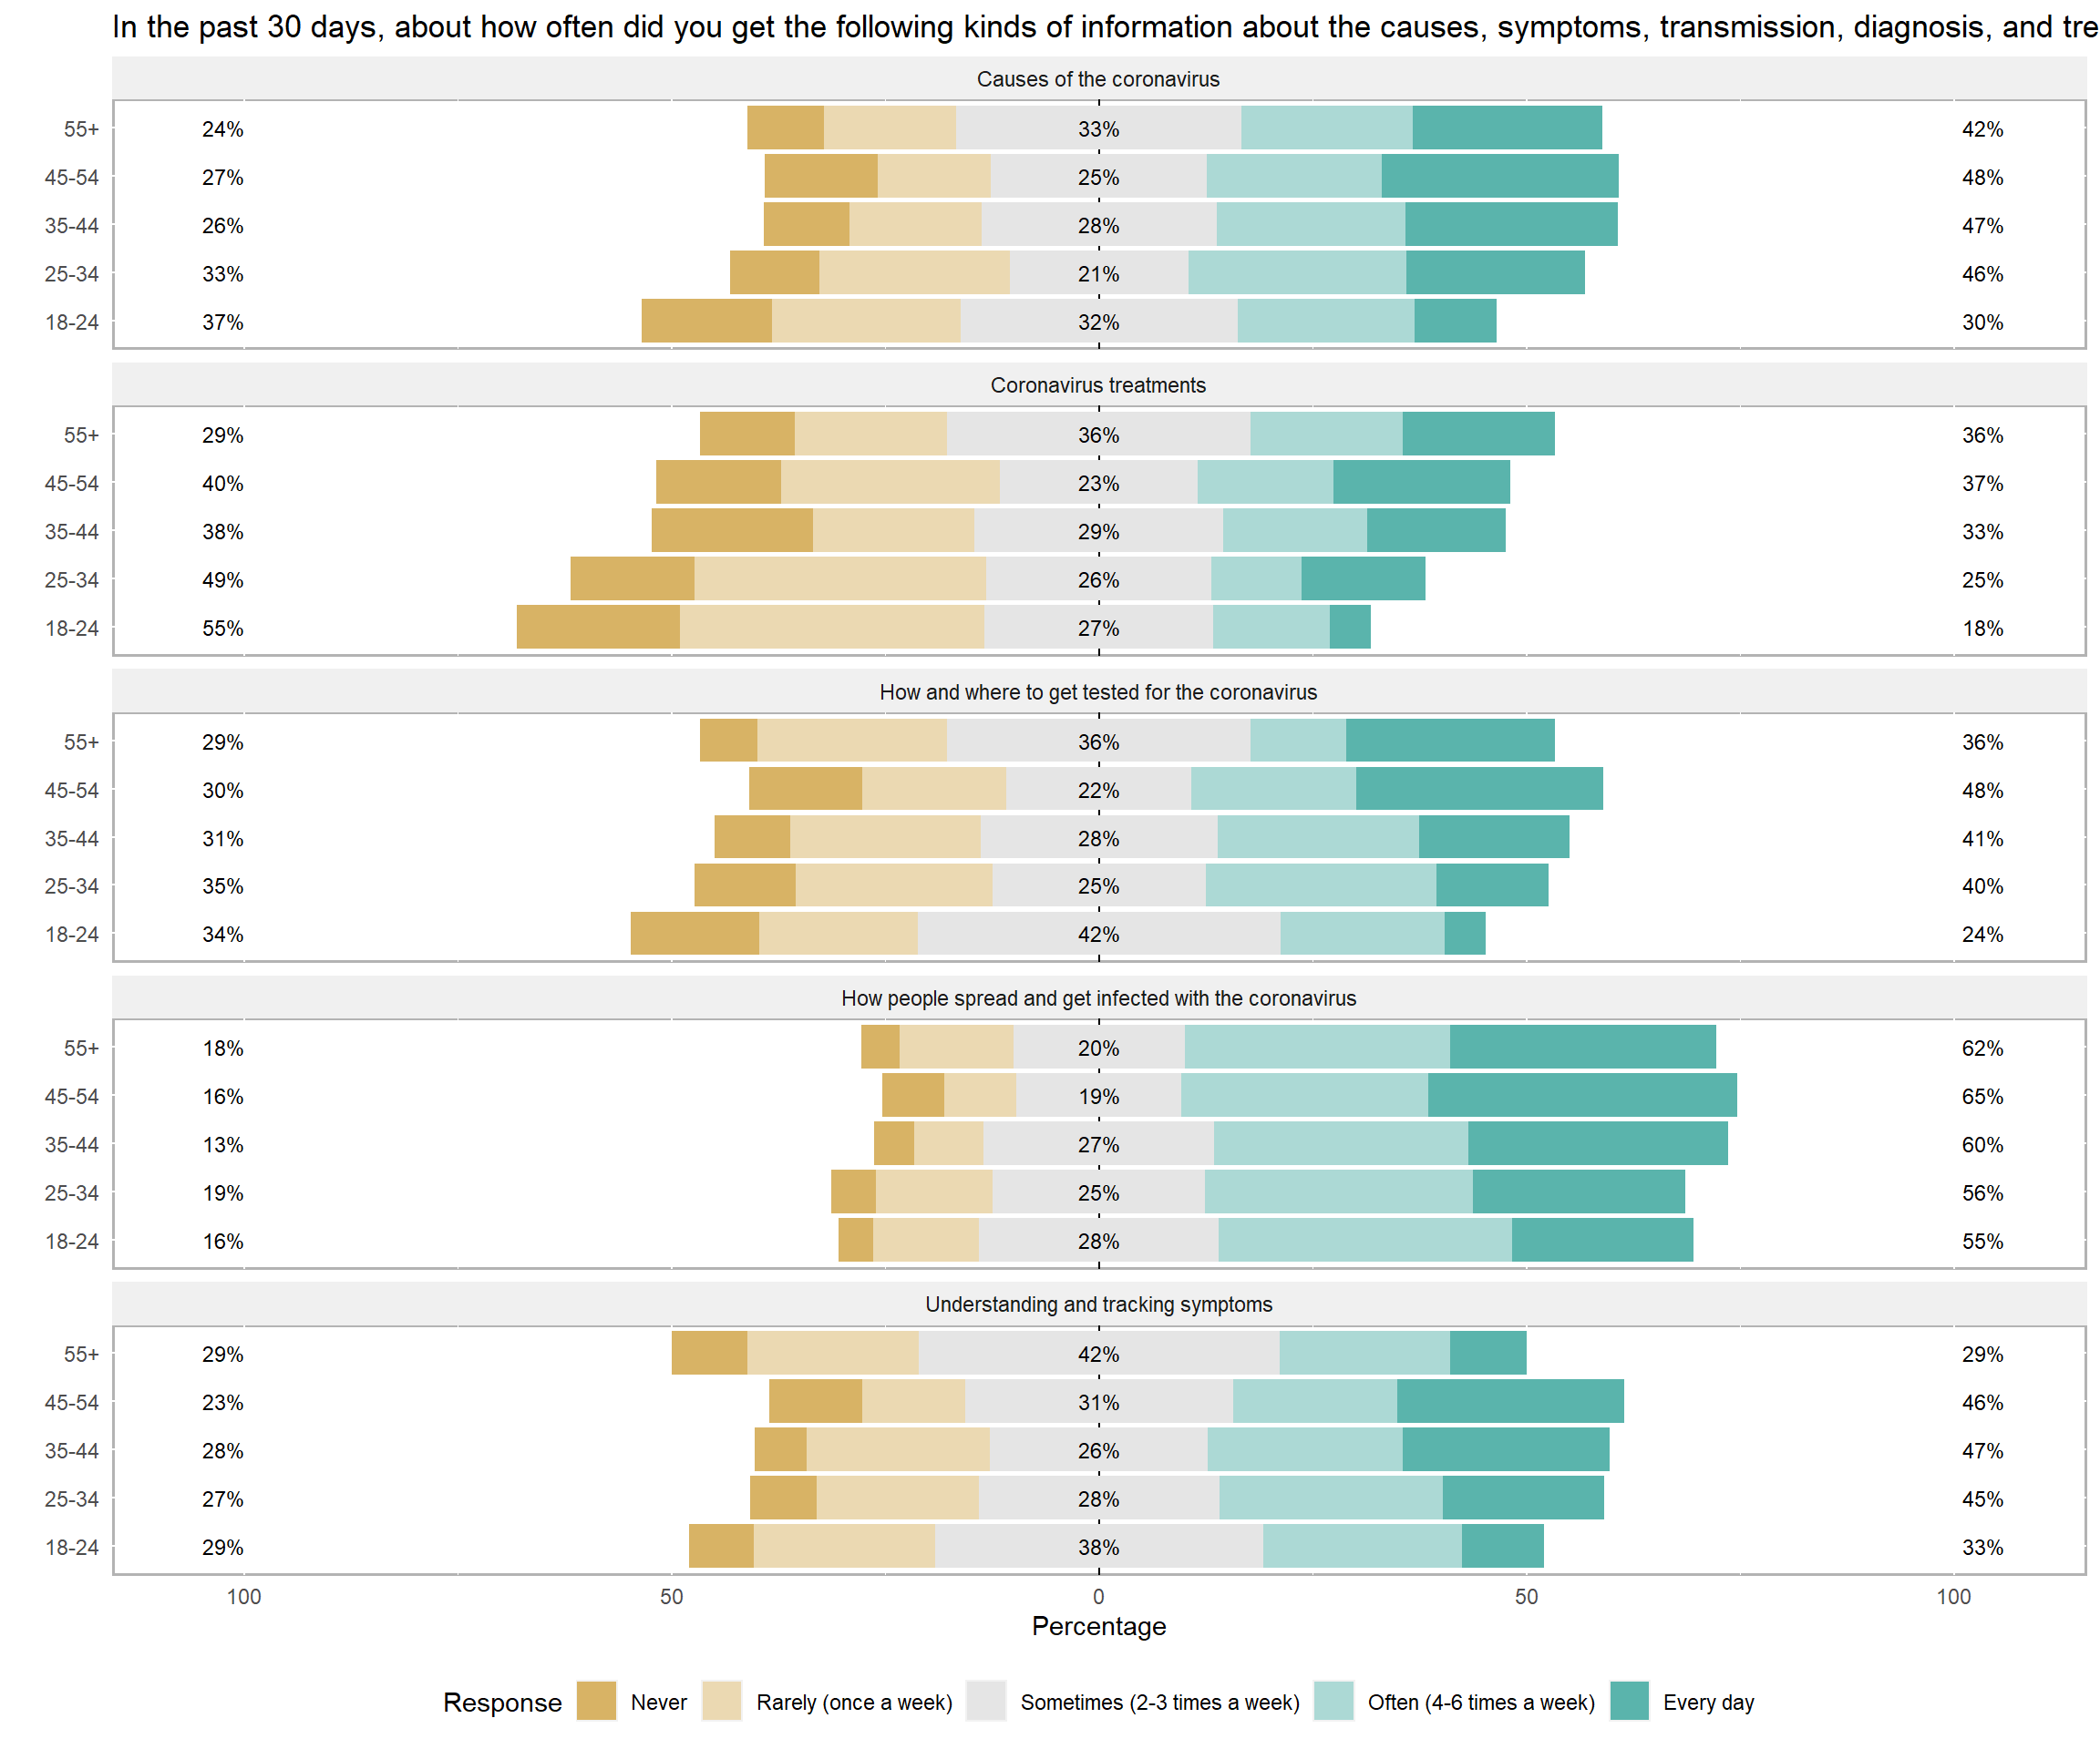Click the Never legend color swatch
Viewport: 2100px width, 1749px height.
coord(596,1701)
